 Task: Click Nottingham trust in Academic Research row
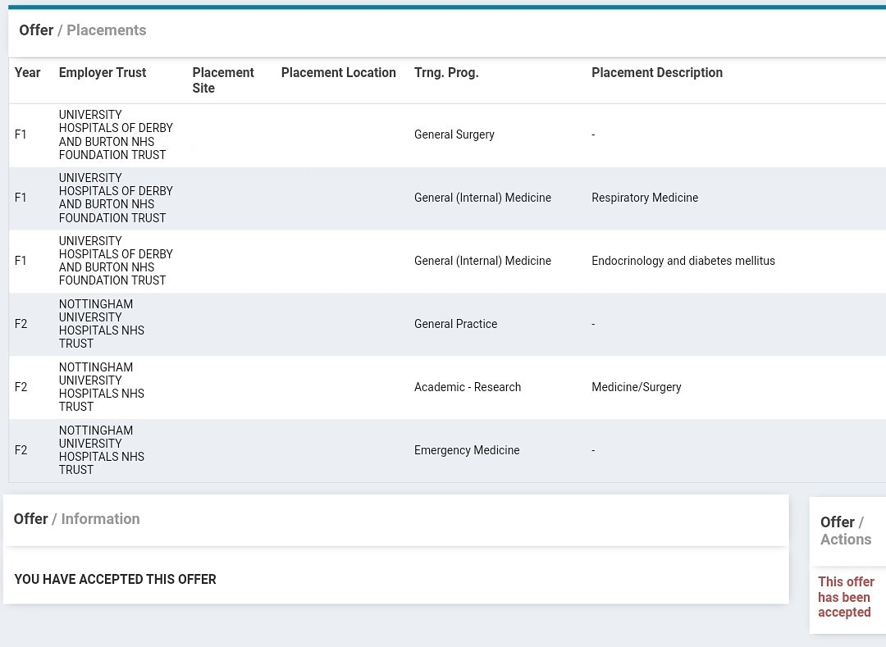[x=102, y=387]
